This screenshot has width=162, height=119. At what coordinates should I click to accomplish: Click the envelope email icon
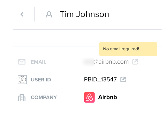22,62
